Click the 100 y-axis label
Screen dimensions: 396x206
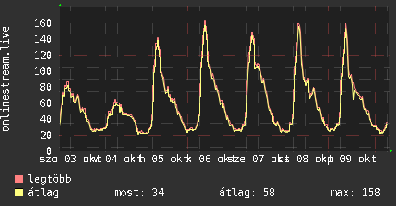(x=43, y=71)
